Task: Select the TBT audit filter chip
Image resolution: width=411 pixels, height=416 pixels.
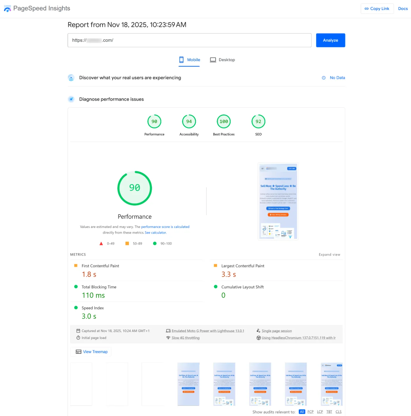Action: coord(329,412)
